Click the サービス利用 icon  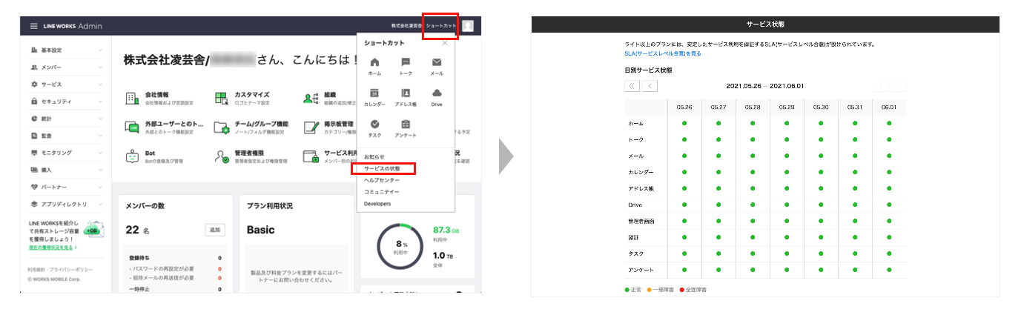tap(310, 156)
